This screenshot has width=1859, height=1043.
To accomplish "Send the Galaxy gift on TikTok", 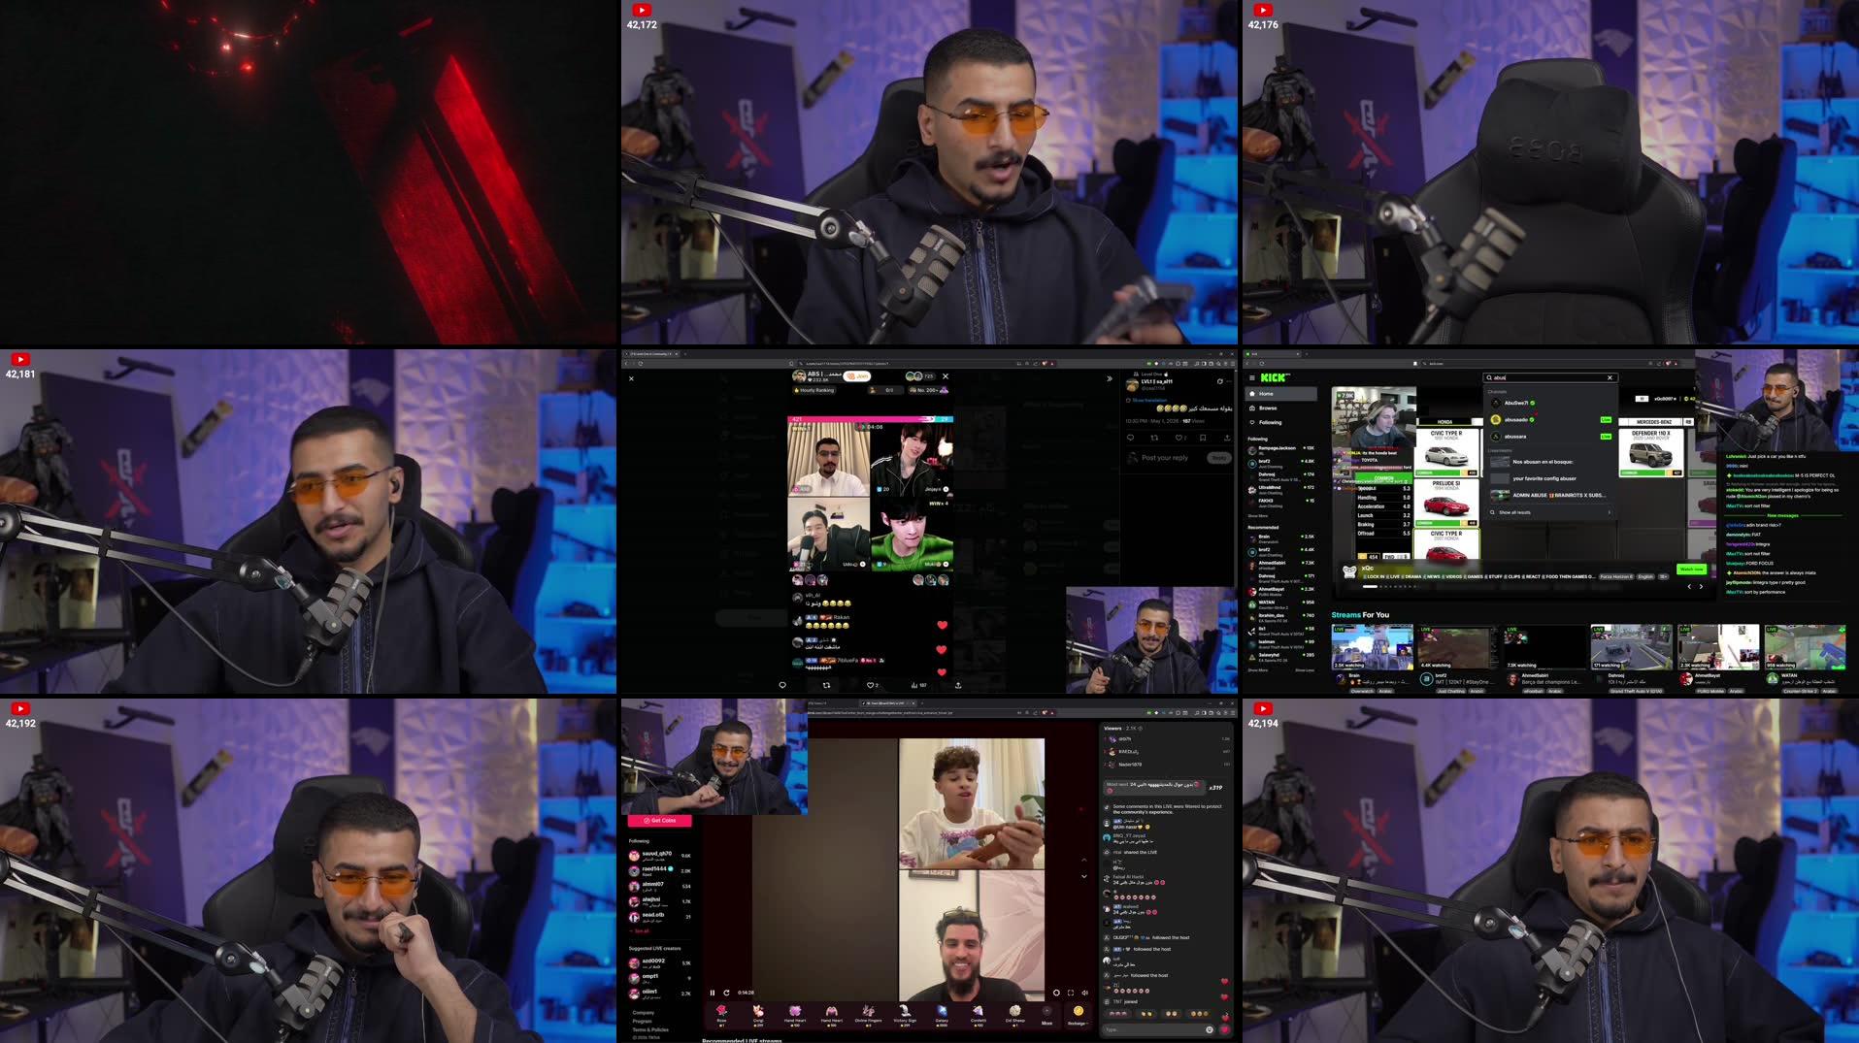I will (x=942, y=1015).
